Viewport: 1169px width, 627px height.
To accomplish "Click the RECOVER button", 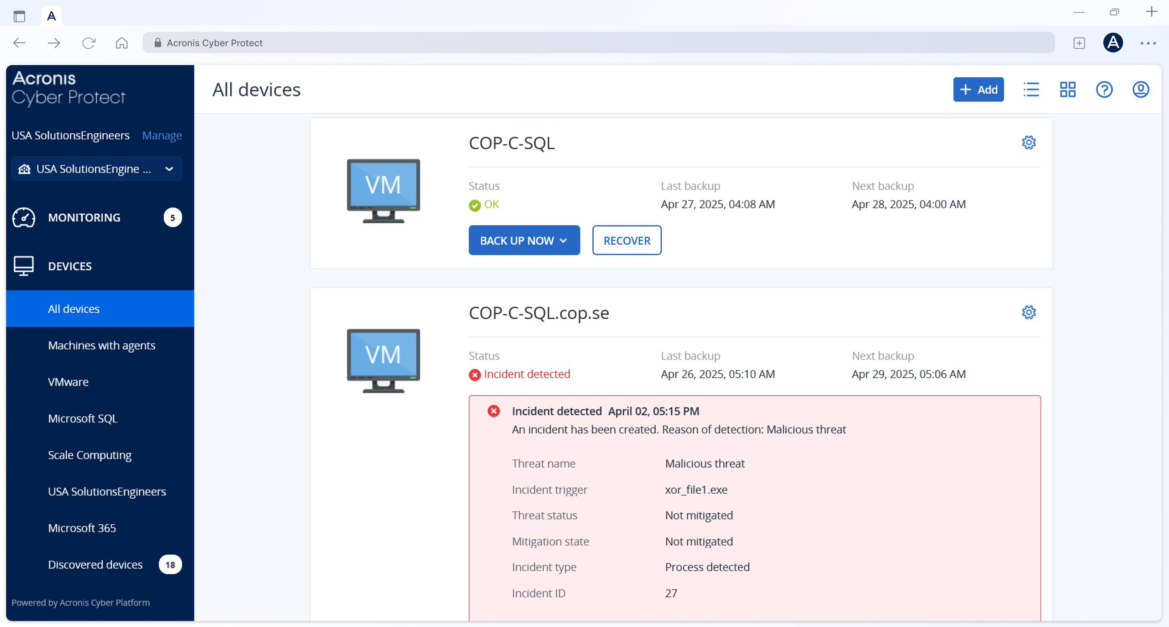I will click(627, 240).
